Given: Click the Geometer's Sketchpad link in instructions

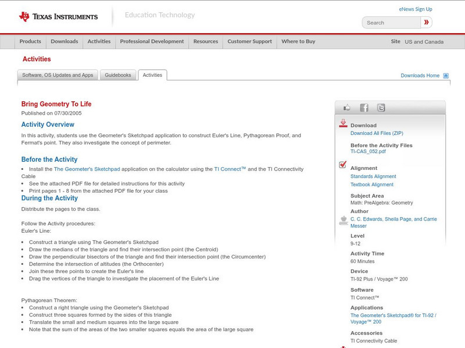Looking at the screenshot, I should click(87, 169).
